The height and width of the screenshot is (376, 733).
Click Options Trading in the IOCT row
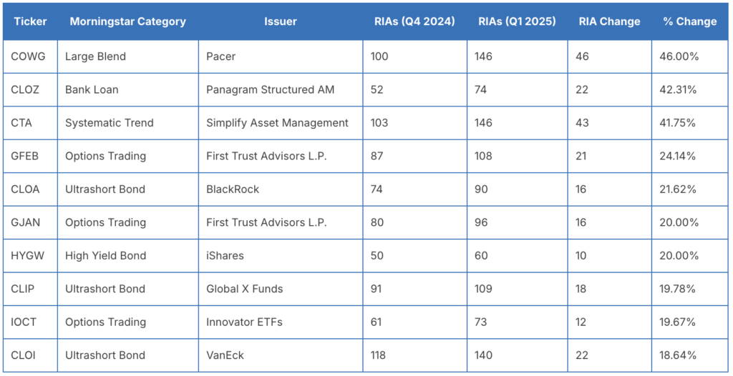click(x=106, y=322)
